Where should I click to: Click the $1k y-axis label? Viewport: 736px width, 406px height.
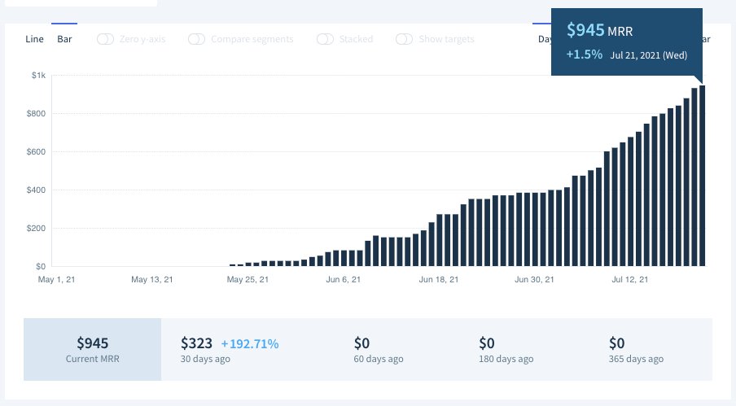pyautogui.click(x=38, y=75)
